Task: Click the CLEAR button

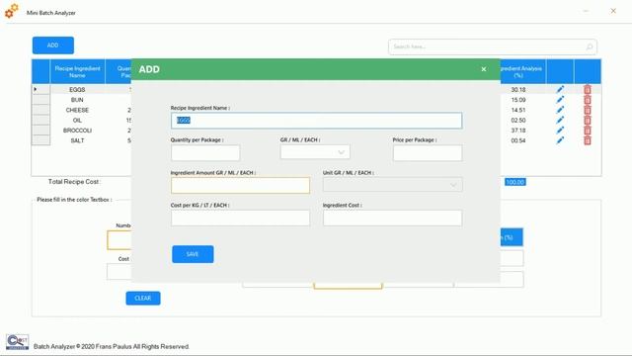Action: (143, 299)
